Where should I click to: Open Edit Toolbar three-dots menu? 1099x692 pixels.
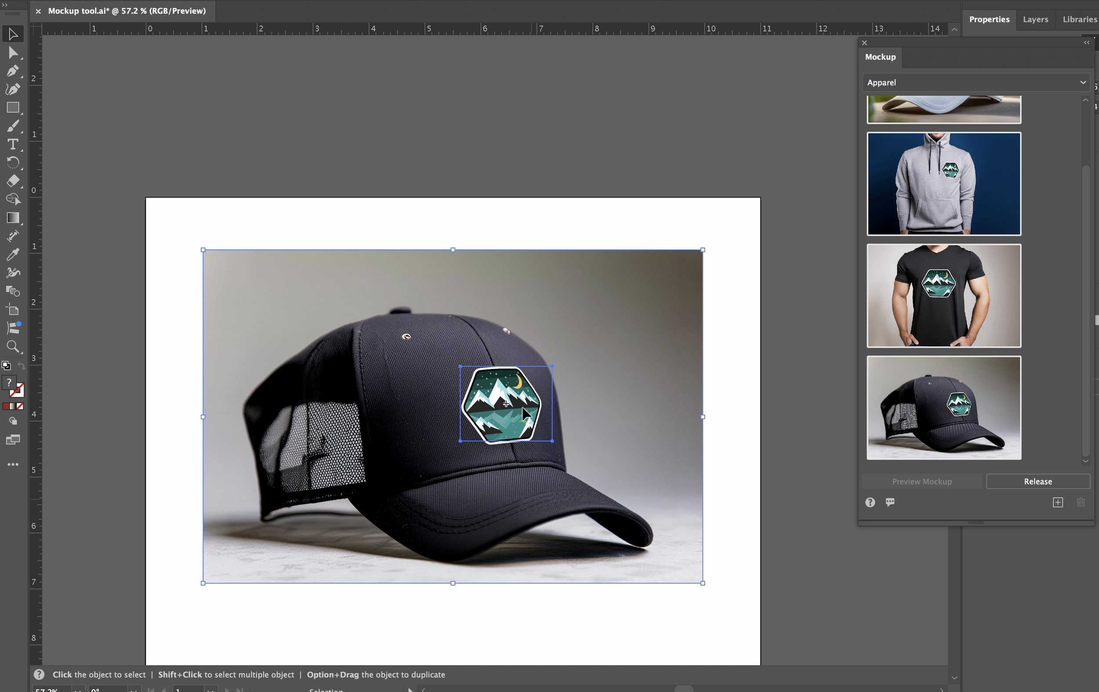pos(13,464)
